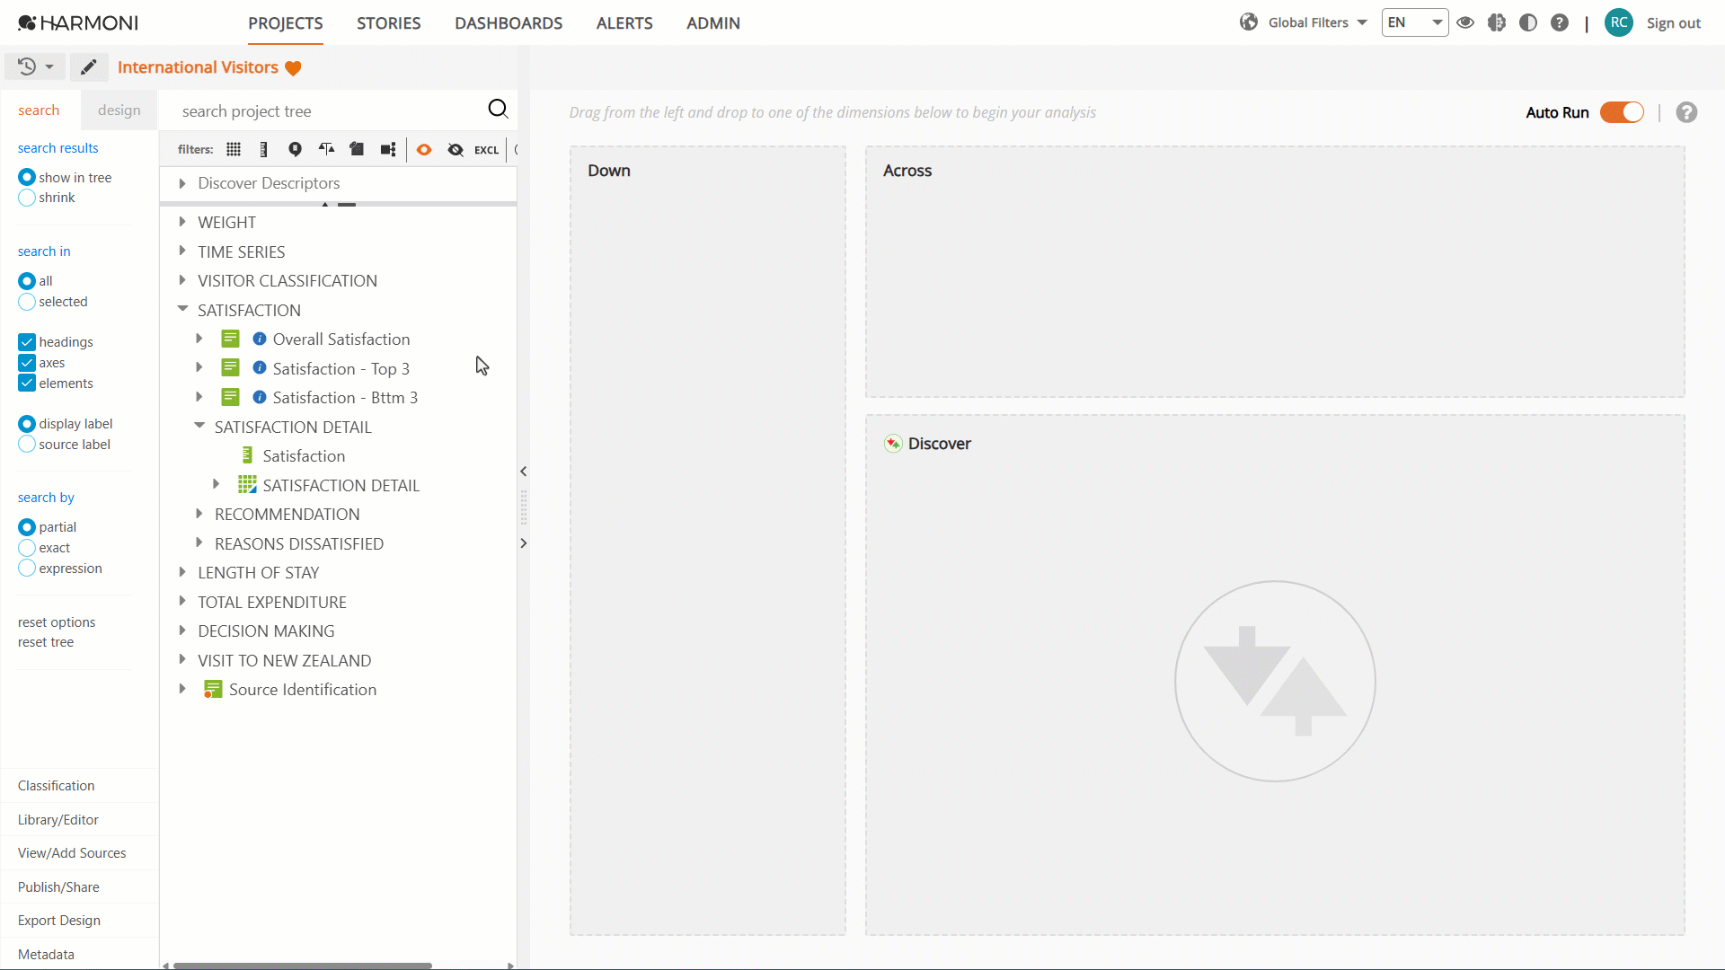Uncheck the headings checkbox
The height and width of the screenshot is (970, 1725).
[27, 342]
